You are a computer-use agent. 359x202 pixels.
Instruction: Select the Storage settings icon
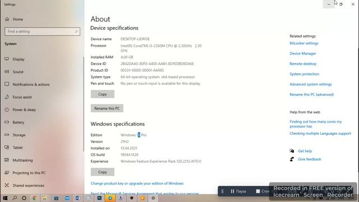[x=7, y=135]
